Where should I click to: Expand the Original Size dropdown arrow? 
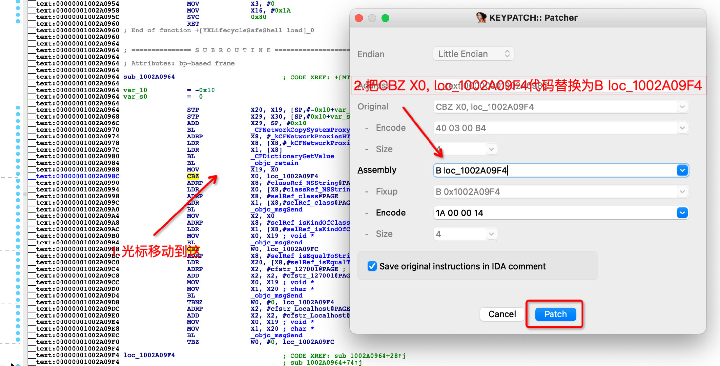pos(491,149)
